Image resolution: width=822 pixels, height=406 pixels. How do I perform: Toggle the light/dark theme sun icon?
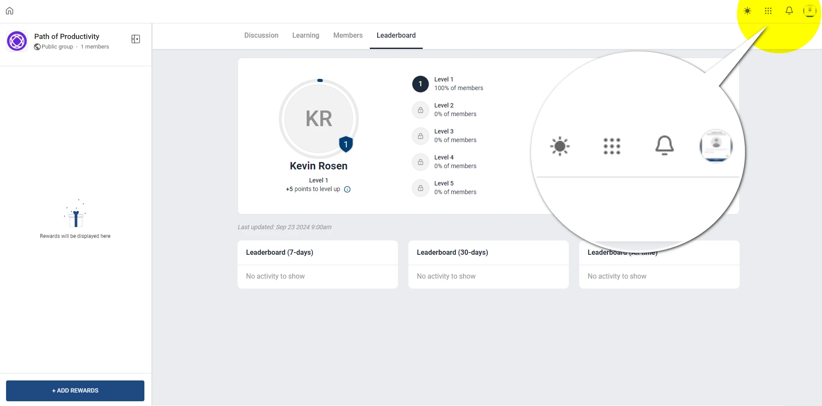coord(747,11)
